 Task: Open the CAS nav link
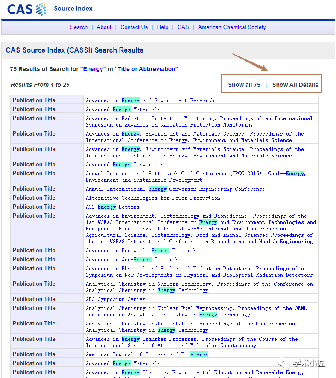[x=183, y=27]
